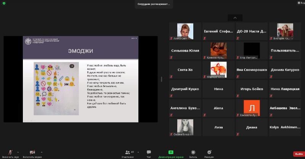Turn on camera with Включить видео
Image resolution: width=305 pixels, height=159 pixels.
pyautogui.click(x=32, y=153)
